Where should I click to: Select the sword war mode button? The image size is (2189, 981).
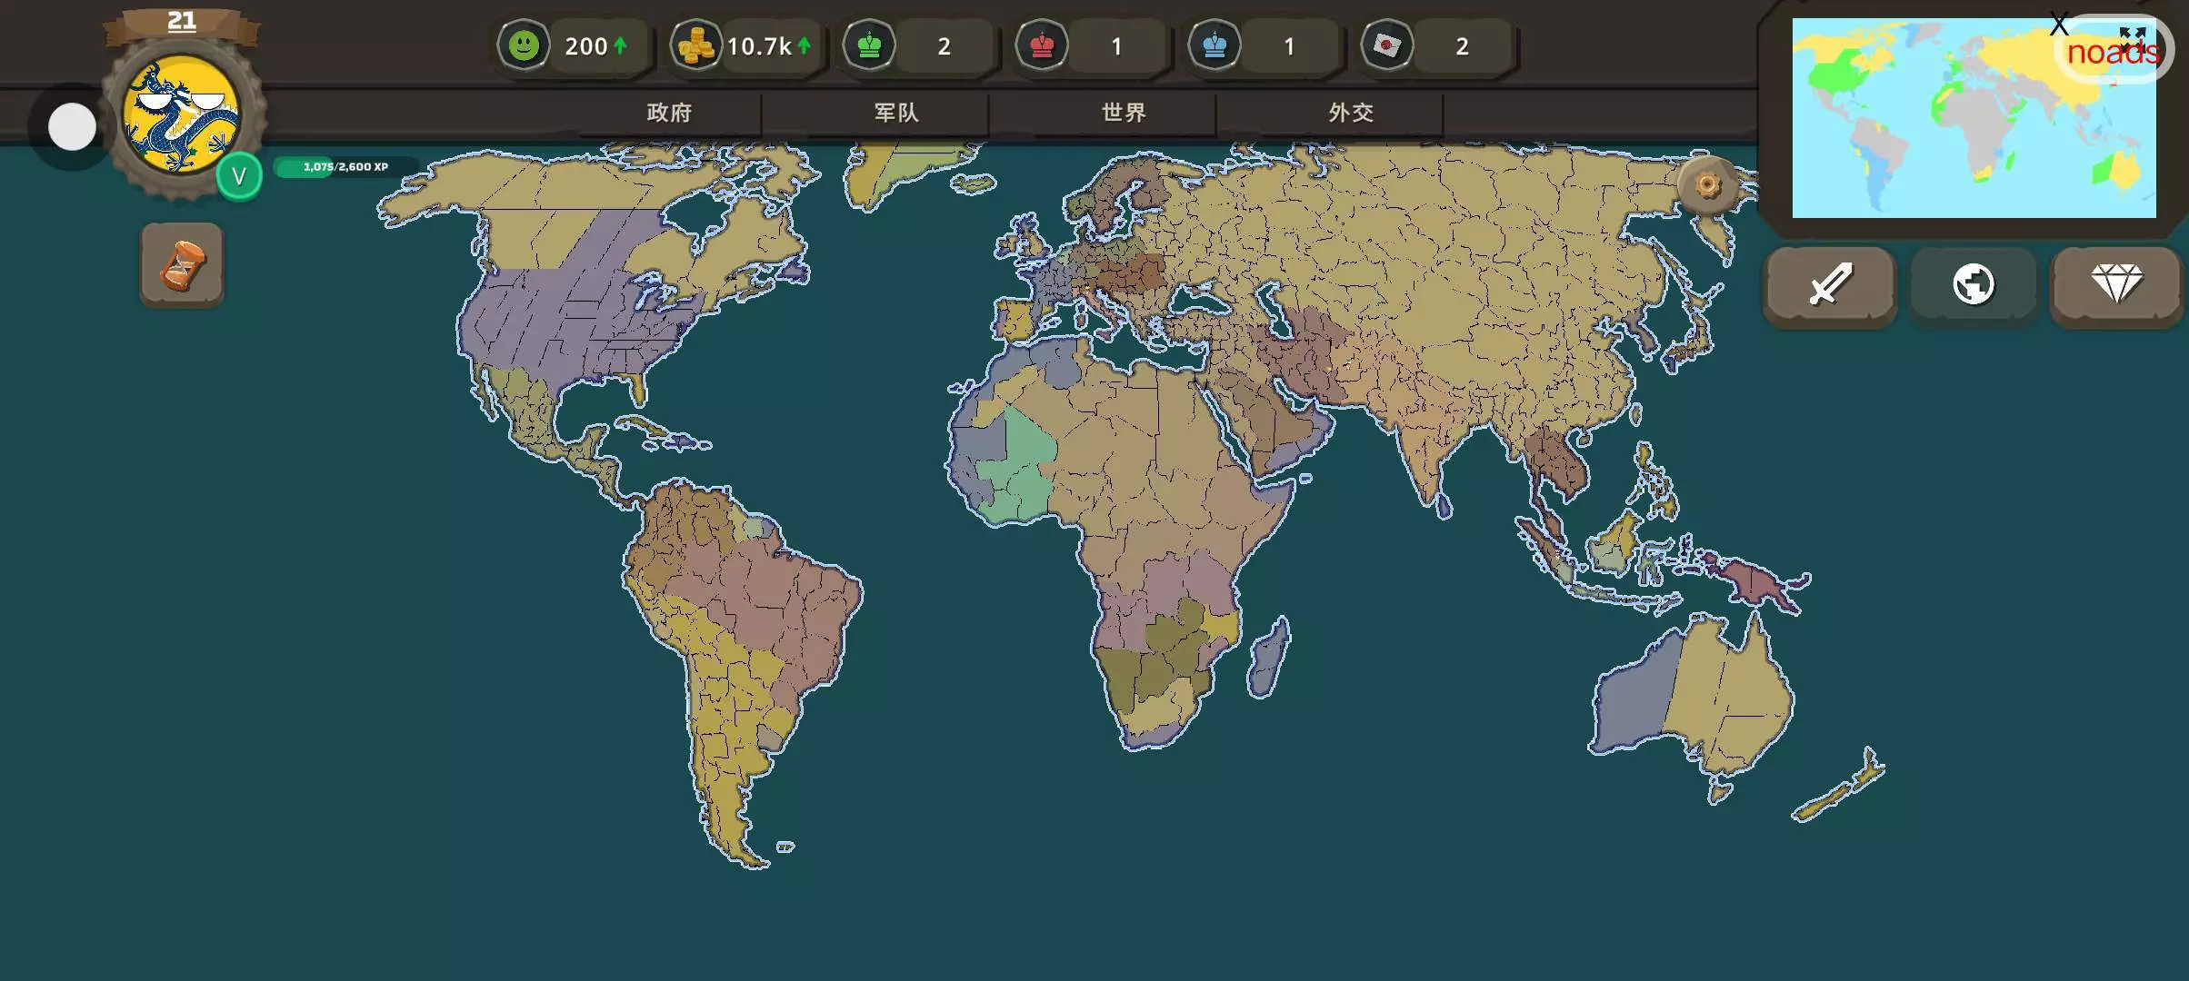(x=1829, y=284)
